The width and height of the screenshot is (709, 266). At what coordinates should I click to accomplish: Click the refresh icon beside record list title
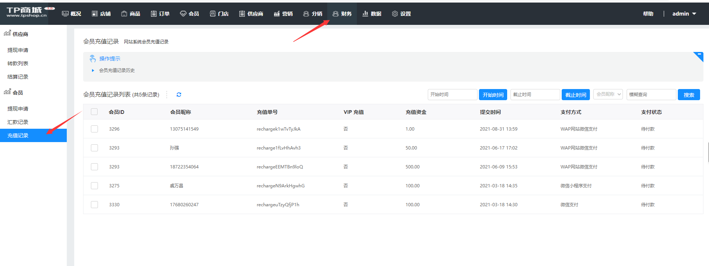pos(179,95)
